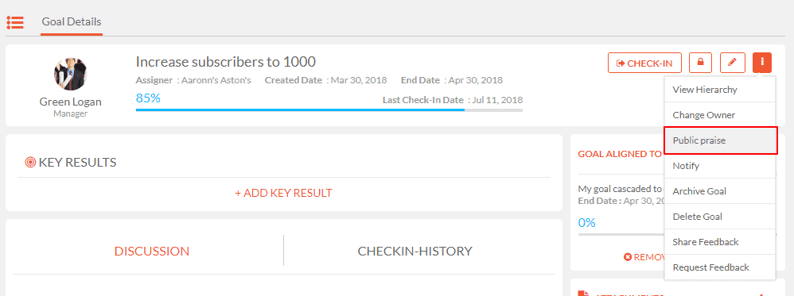Image resolution: width=794 pixels, height=296 pixels.
Task: Switch to the CHECKIN-HISTORY tab
Action: (415, 251)
